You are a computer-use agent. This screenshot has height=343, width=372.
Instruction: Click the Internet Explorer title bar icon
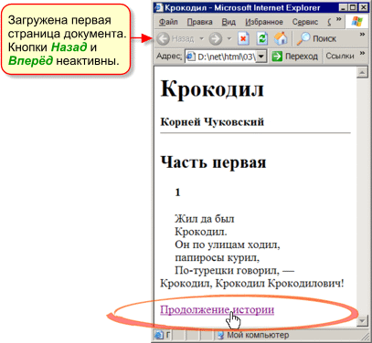(159, 7)
